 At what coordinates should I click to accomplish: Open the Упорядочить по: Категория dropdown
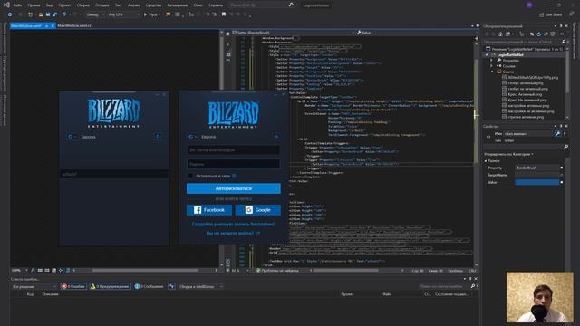click(508, 154)
